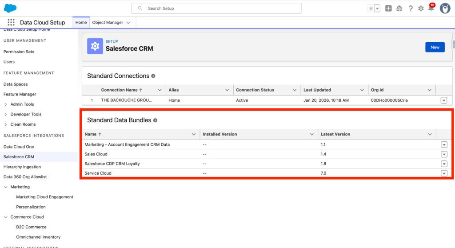Click the Global Actions plus icon

coord(388,8)
